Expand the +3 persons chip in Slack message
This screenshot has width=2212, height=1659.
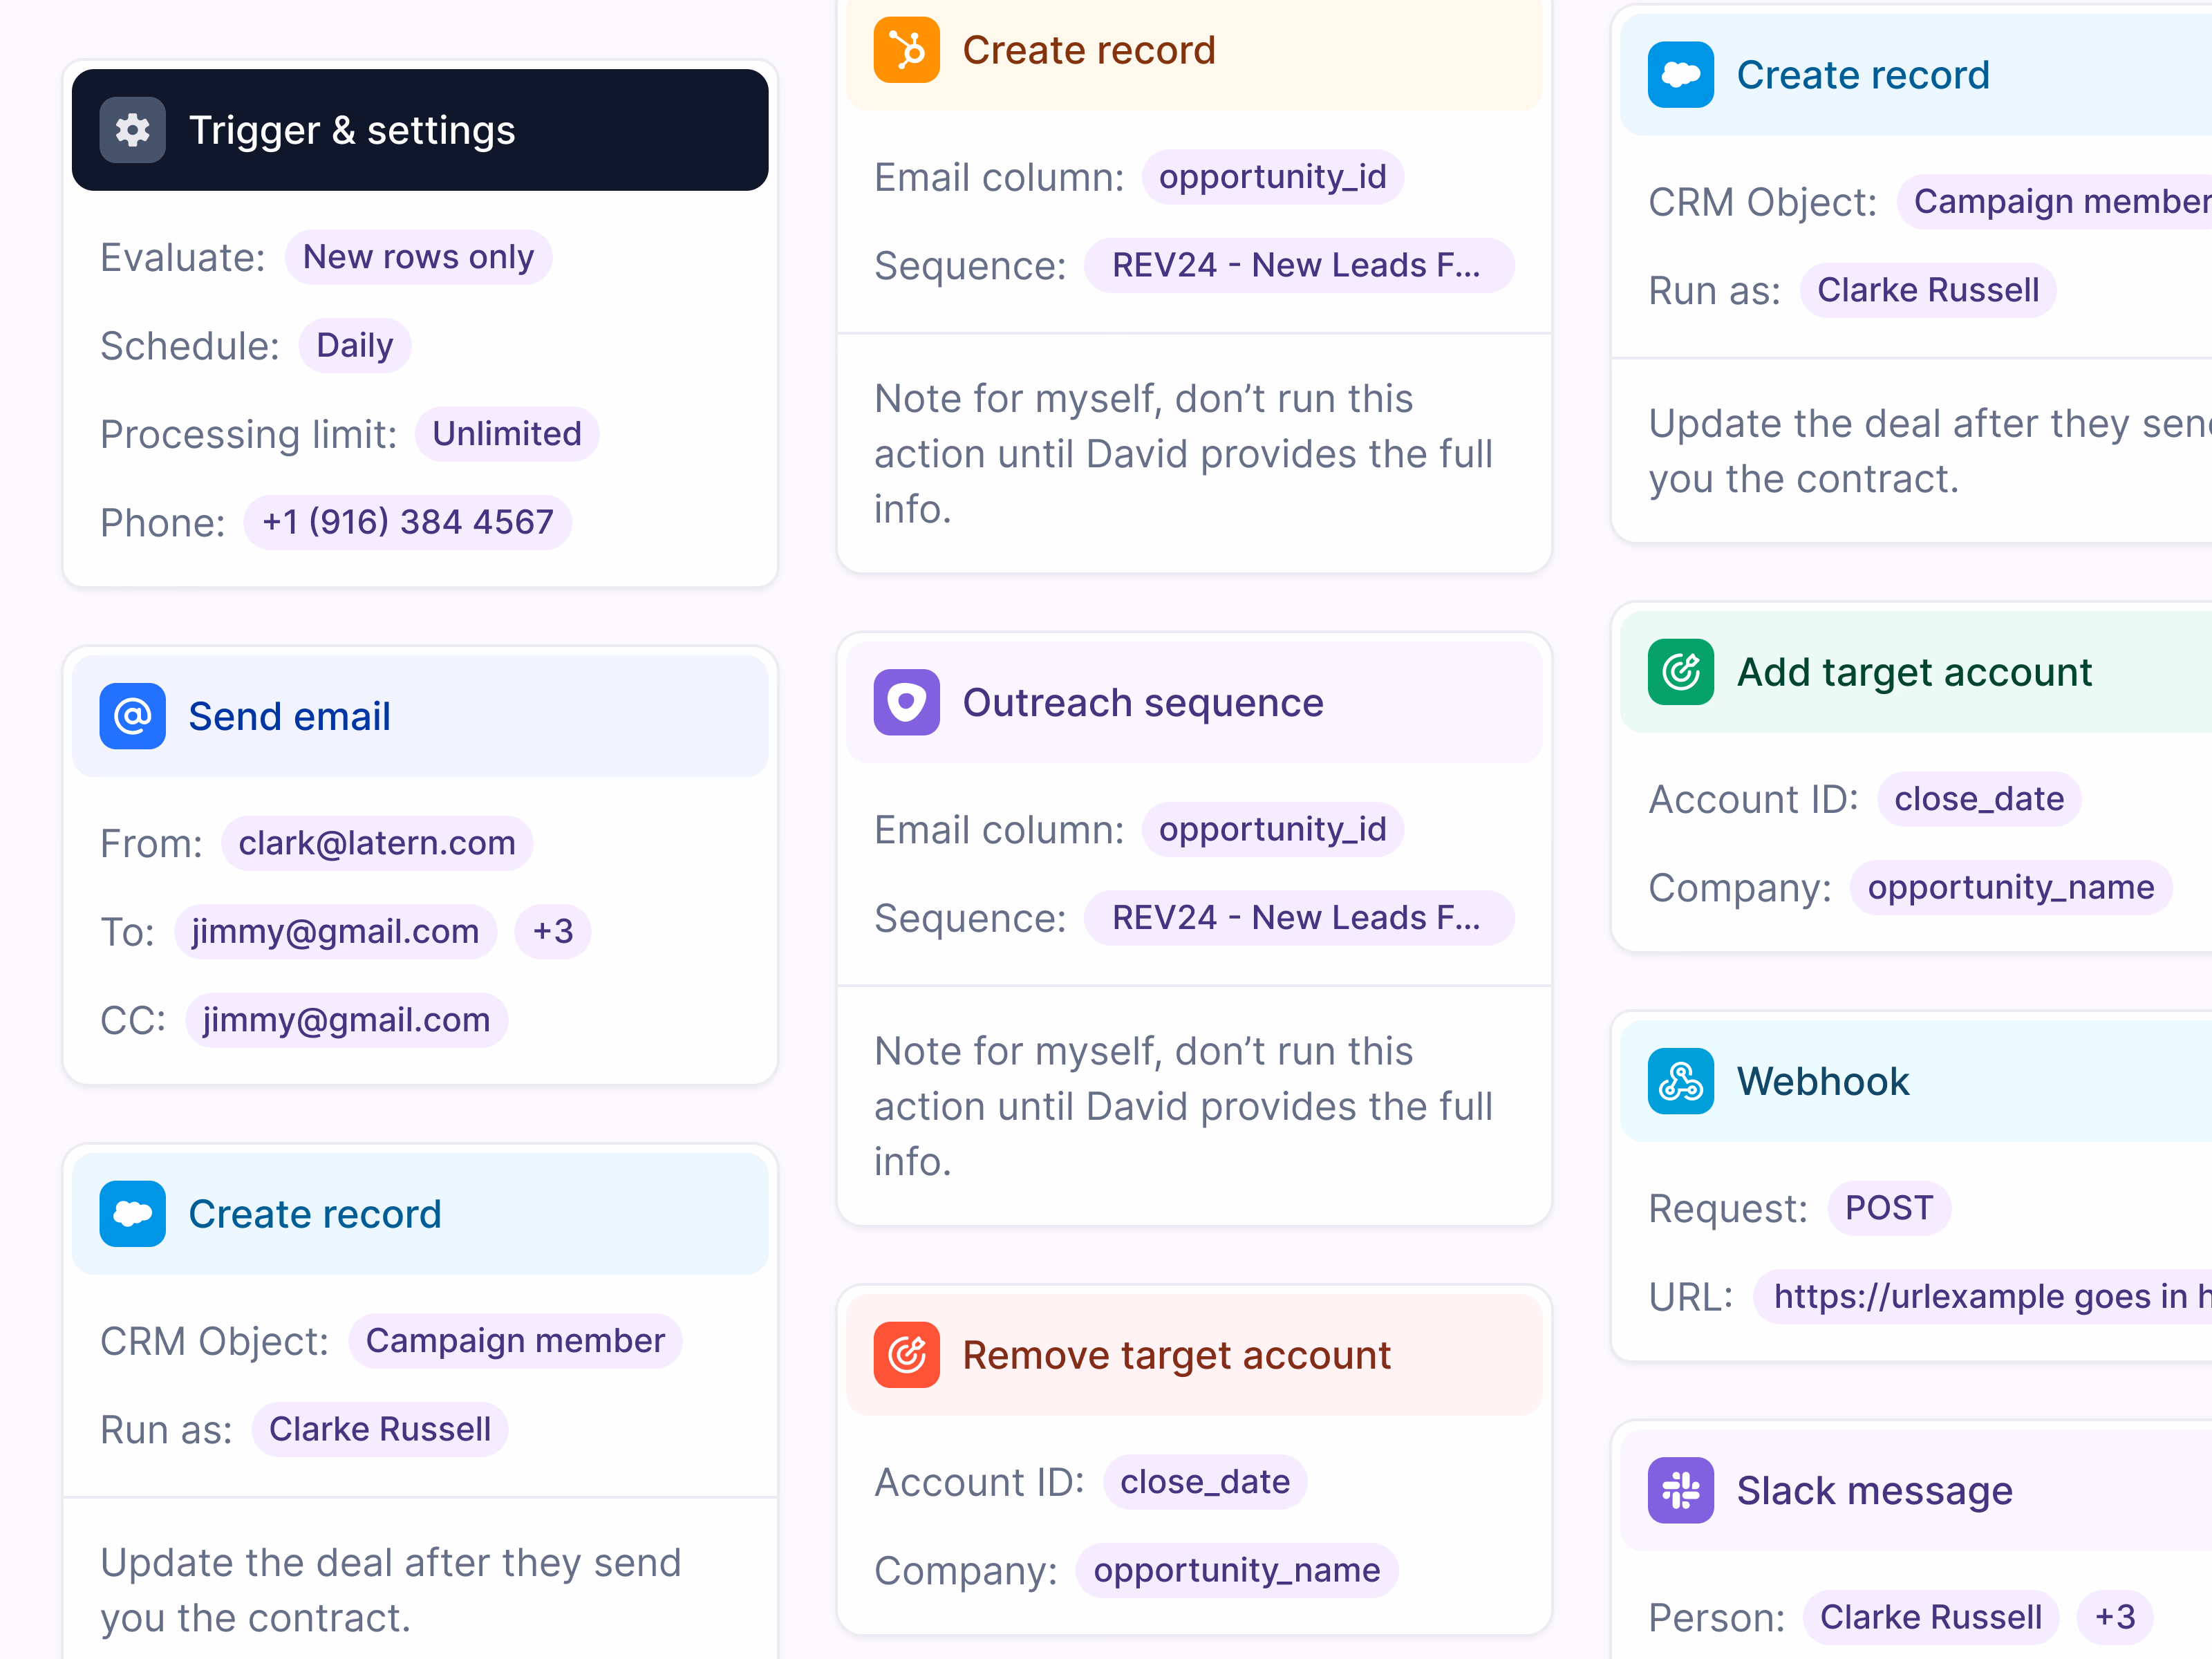(2115, 1617)
